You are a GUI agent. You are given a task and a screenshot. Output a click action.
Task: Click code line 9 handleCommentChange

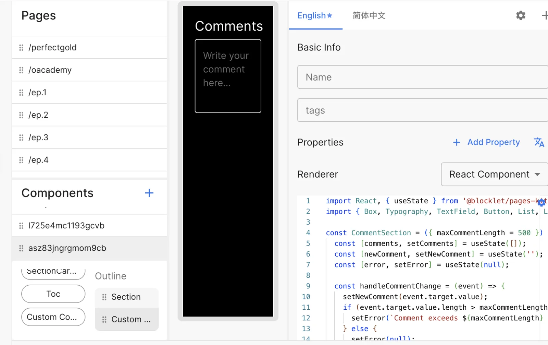pos(420,286)
